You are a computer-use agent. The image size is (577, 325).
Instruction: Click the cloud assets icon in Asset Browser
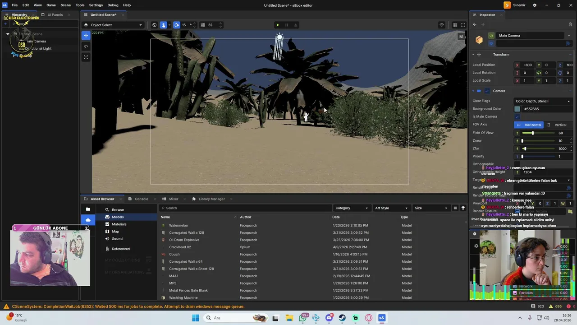88,220
